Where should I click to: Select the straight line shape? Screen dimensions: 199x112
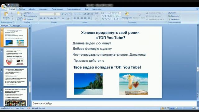(x=105, y=13)
